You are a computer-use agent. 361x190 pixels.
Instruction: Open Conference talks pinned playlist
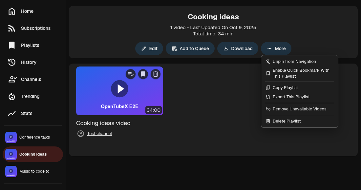coord(33,137)
